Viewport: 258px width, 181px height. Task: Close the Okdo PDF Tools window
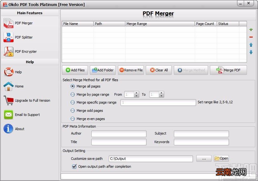(x=249, y=3)
